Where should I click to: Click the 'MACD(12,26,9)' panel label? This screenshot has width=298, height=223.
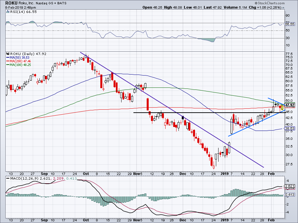click(24, 179)
